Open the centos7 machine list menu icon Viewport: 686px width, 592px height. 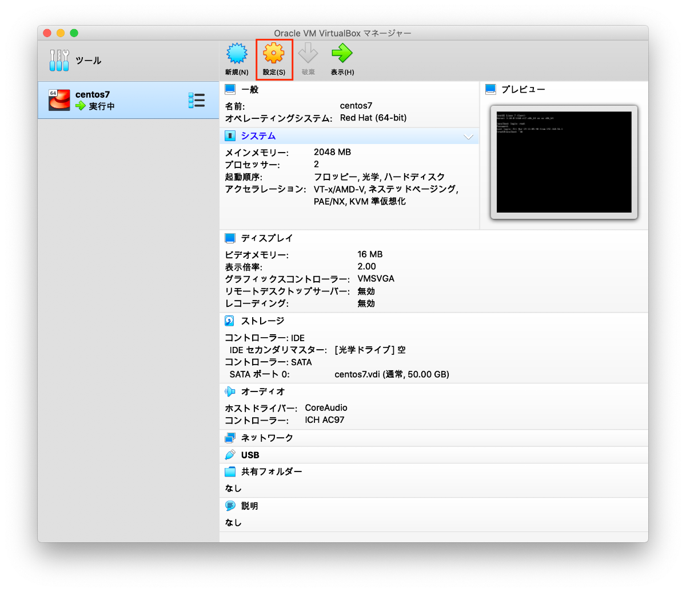[x=197, y=100]
